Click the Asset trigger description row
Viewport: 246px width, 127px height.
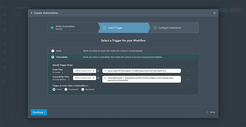click(x=123, y=51)
